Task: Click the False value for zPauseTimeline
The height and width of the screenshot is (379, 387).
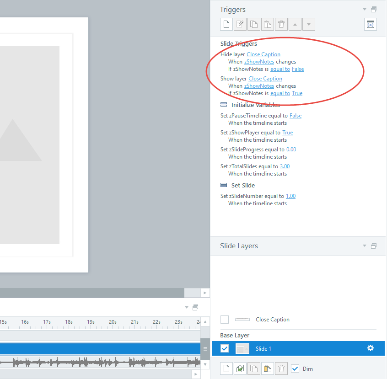Action: tap(296, 116)
